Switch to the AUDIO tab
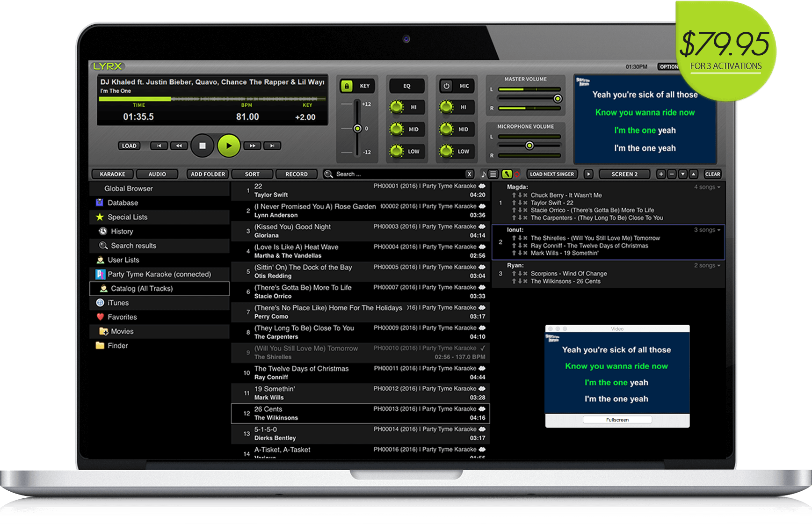 tap(157, 174)
